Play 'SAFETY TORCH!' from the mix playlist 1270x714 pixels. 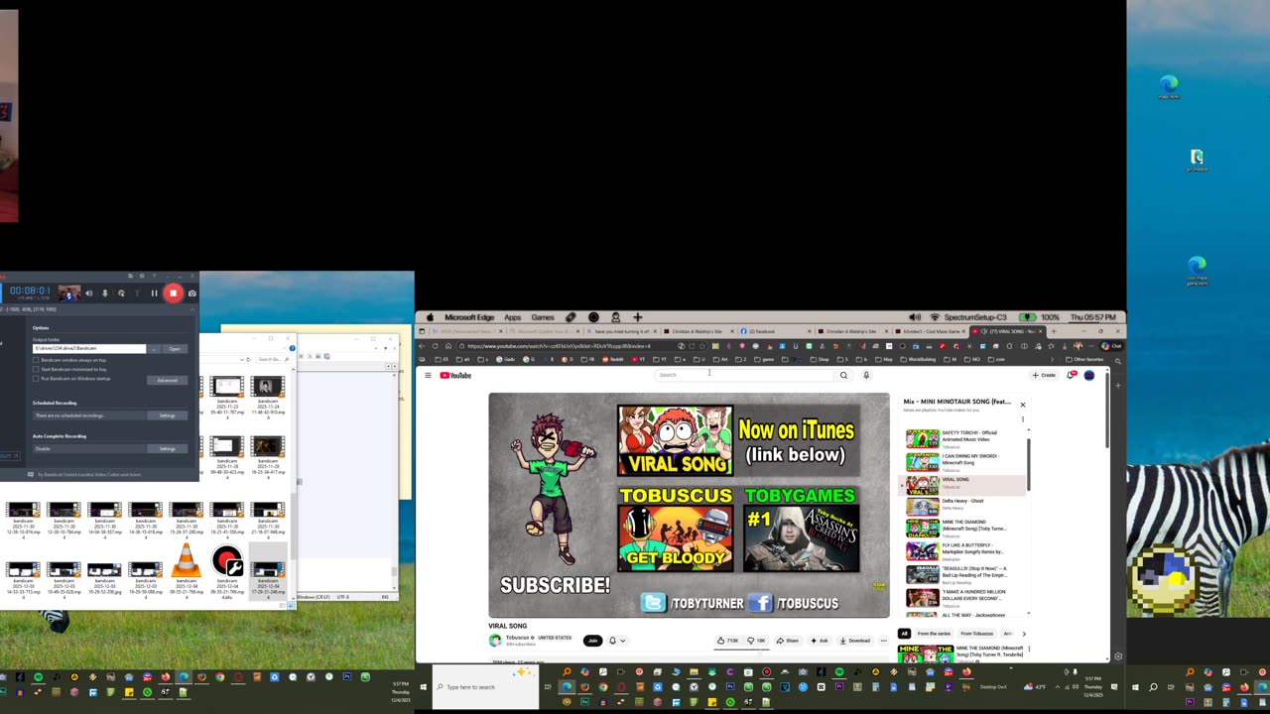pos(963,438)
